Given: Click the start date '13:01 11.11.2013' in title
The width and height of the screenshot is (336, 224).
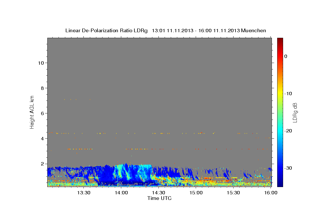Looking at the screenshot, I should (172, 31).
